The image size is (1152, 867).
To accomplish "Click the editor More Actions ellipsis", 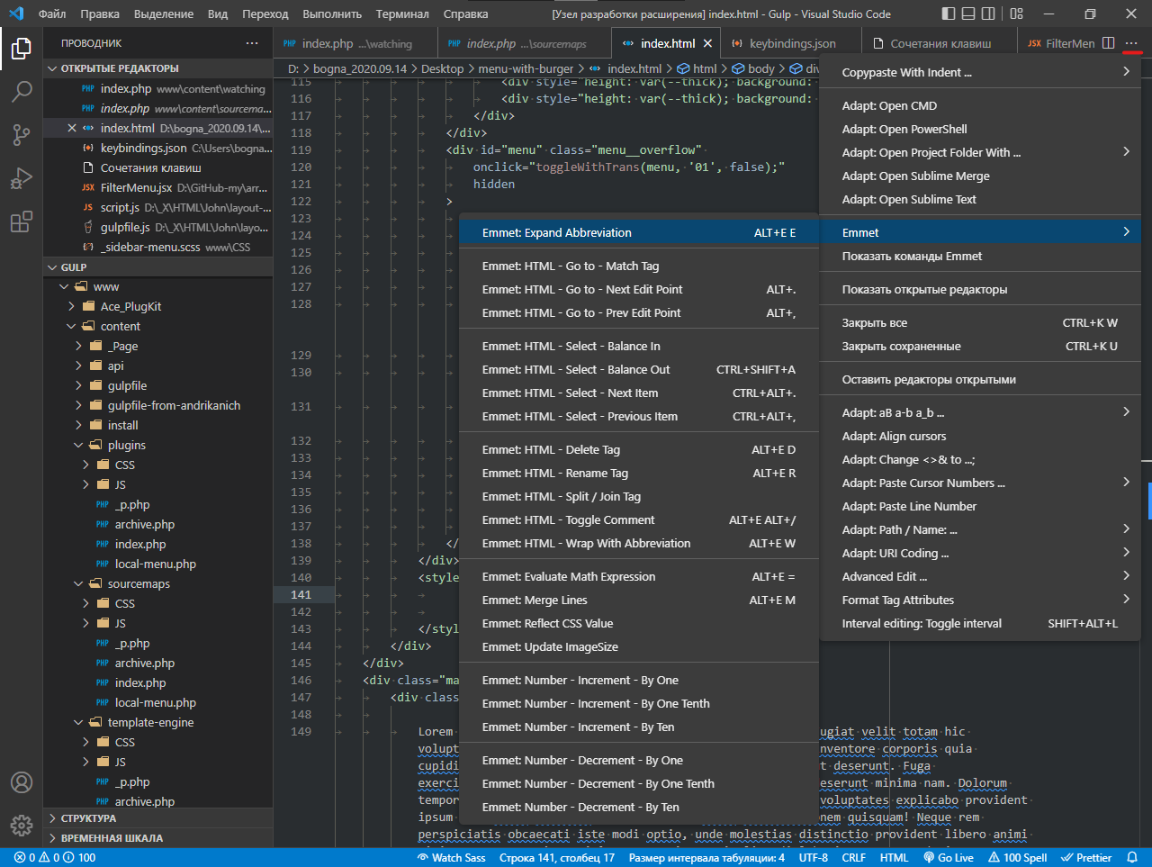I will (x=1131, y=43).
